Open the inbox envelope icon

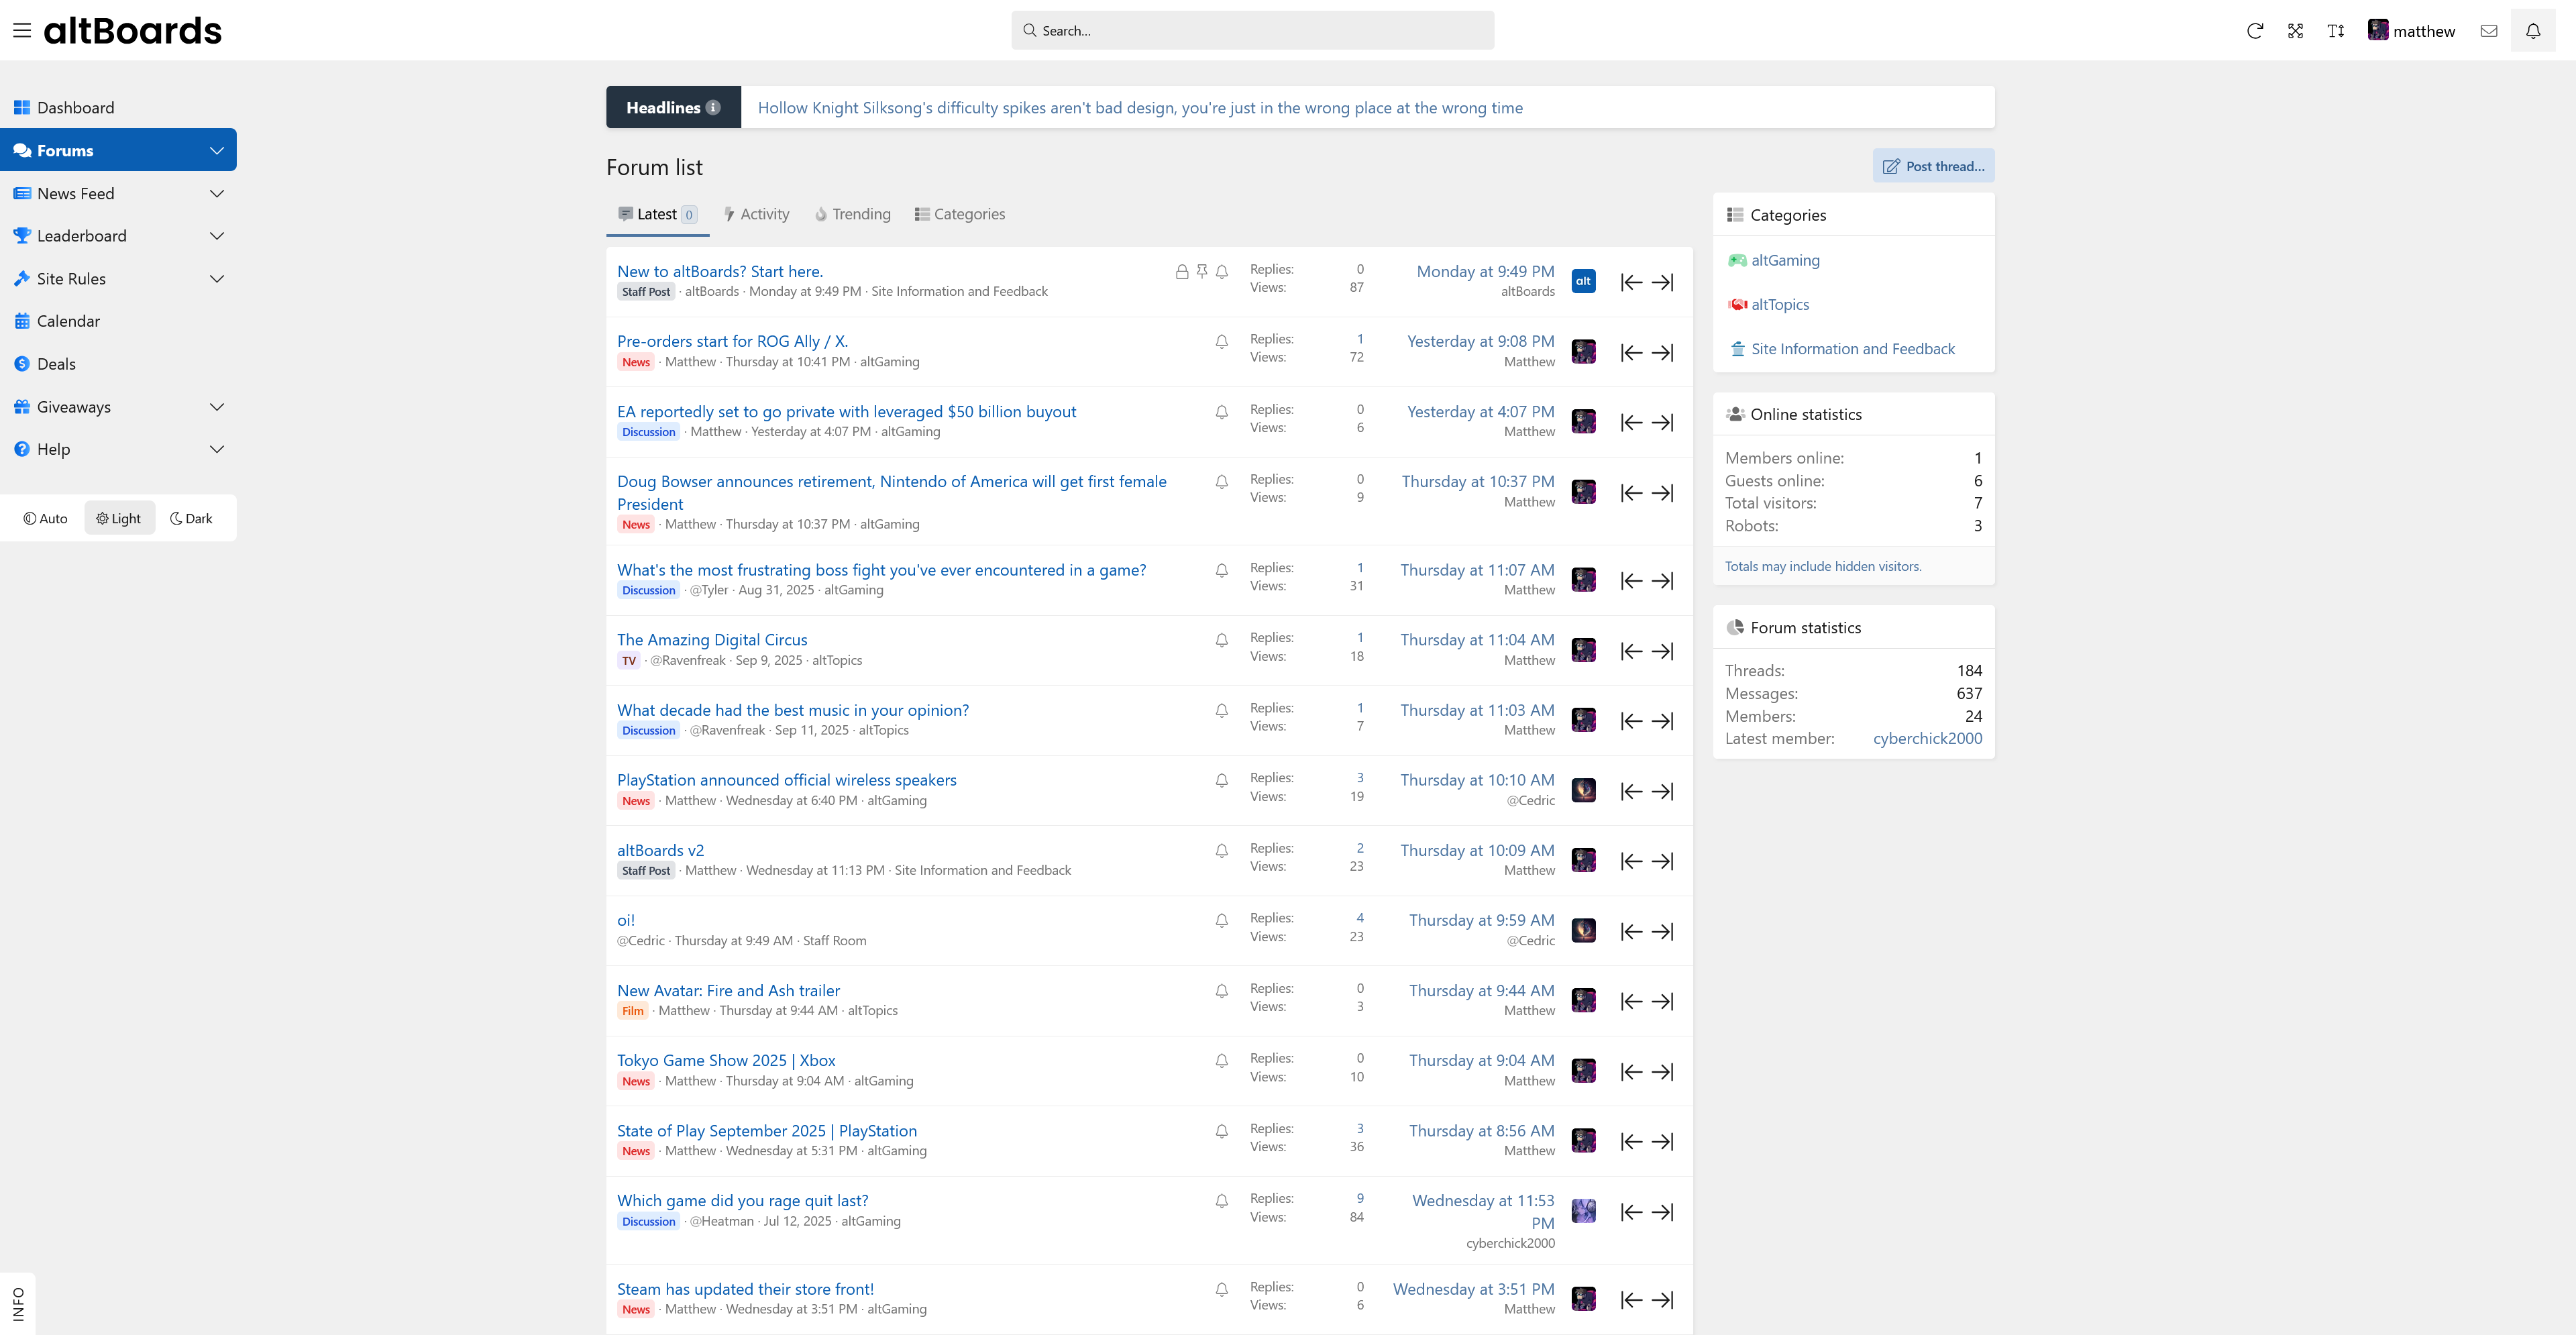pos(2489,31)
